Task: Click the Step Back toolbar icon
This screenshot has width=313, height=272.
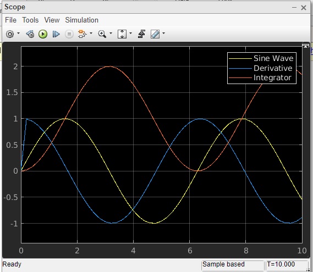Action: tap(30, 34)
